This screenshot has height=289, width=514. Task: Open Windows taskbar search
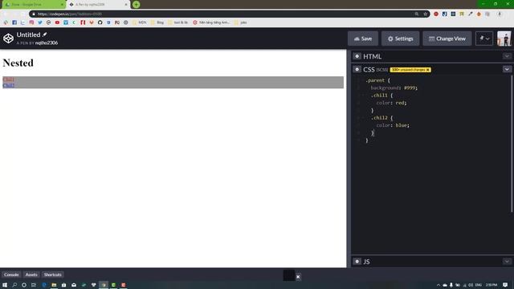pyautogui.click(x=14, y=285)
